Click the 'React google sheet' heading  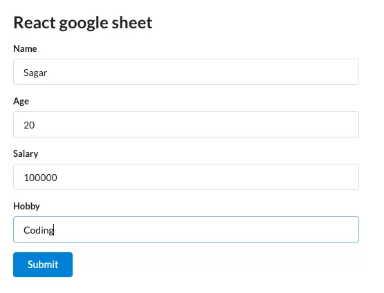click(83, 23)
